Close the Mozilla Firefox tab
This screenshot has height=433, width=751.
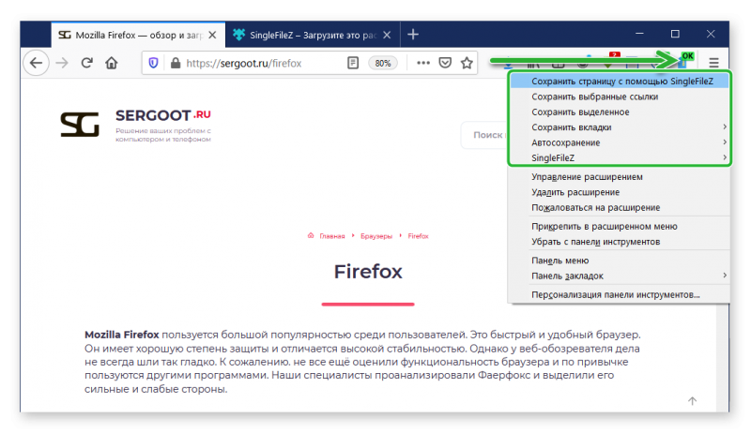[x=212, y=35]
